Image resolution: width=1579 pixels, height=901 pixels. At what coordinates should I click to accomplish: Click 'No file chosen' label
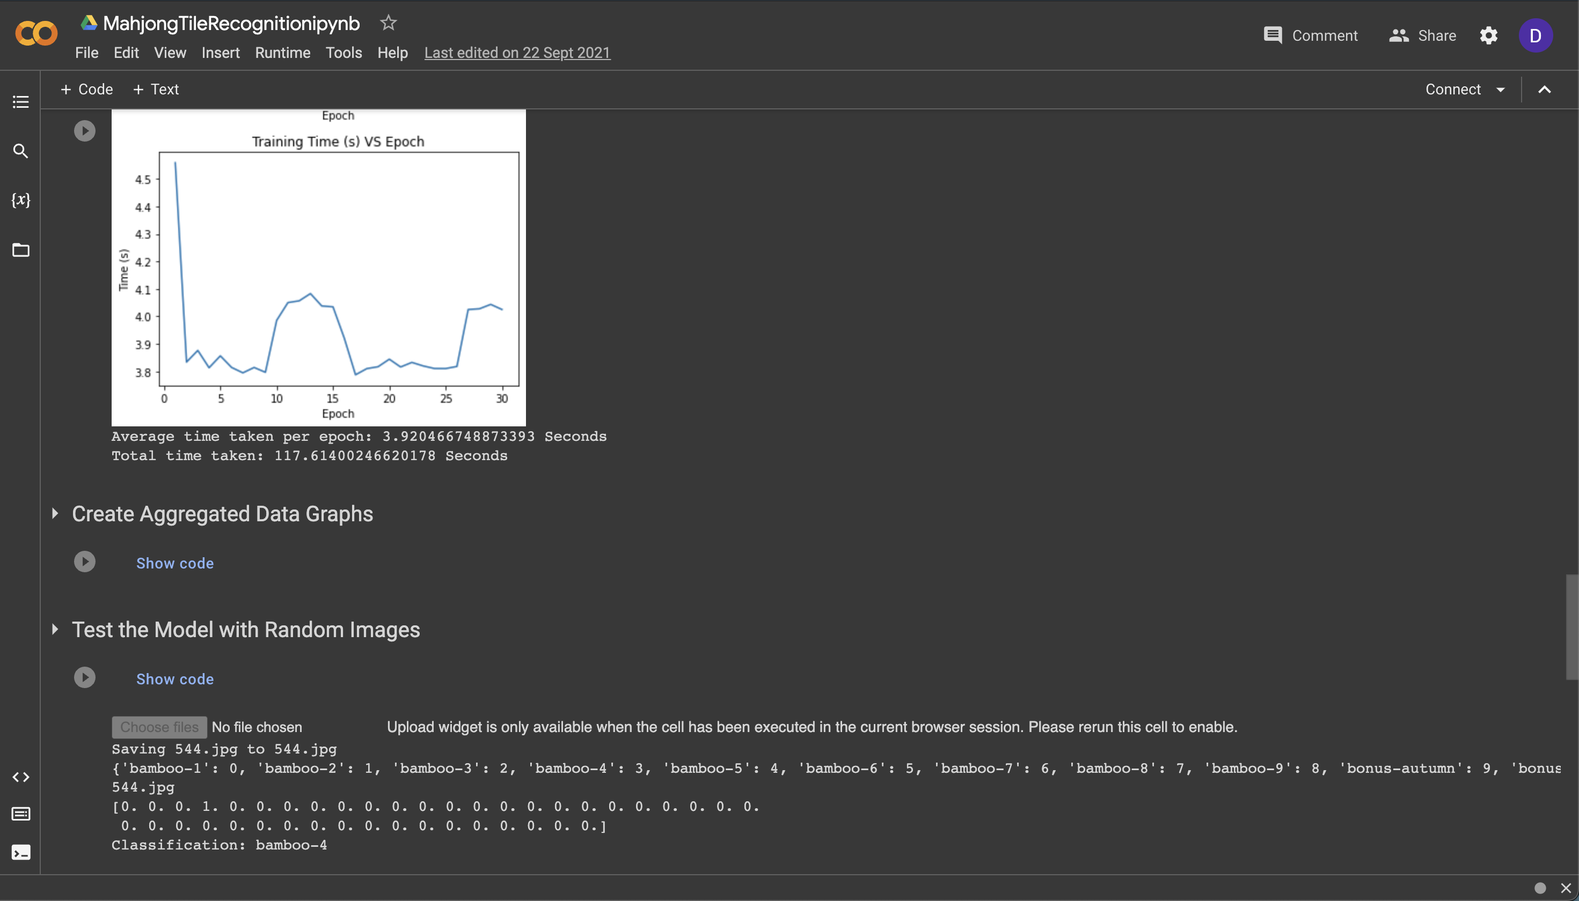click(257, 727)
